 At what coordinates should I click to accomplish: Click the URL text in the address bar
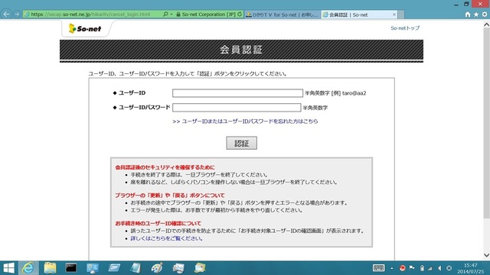tap(90, 15)
